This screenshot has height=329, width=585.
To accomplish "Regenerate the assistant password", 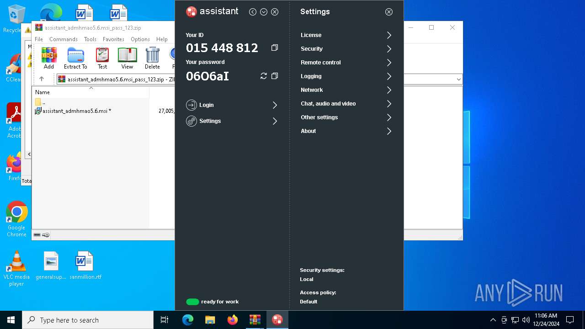I will [x=263, y=76].
